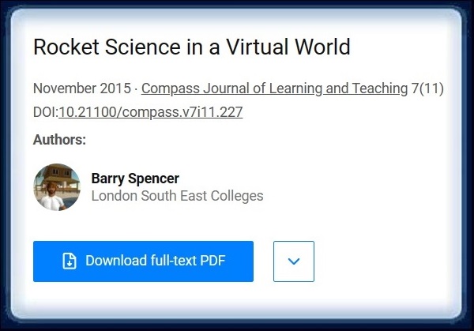Open author Barry Spencer's profile name
474x331 pixels.
click(135, 179)
